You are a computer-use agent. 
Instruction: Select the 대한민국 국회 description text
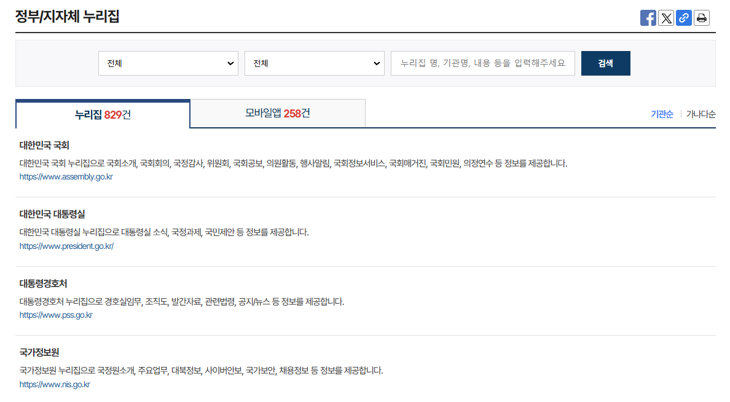click(293, 164)
